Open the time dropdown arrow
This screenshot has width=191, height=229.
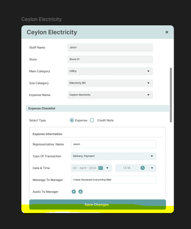(152, 168)
